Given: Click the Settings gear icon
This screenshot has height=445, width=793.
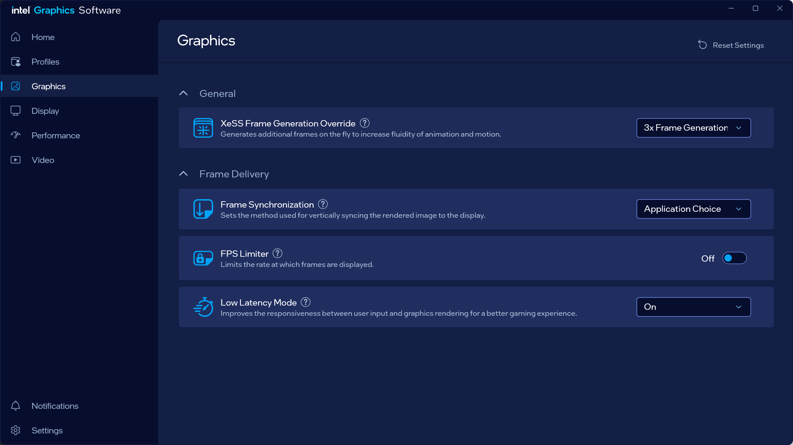Looking at the screenshot, I should pos(15,430).
